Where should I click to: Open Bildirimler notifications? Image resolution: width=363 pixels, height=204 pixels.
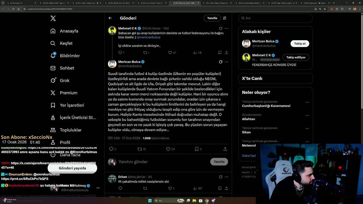(x=65, y=56)
